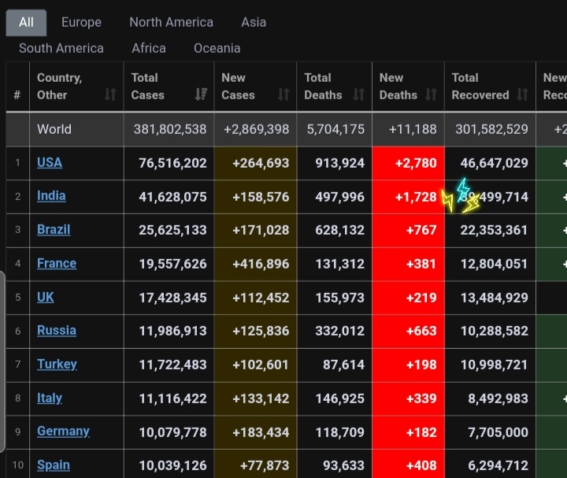Click World total cases 381,802,538
This screenshot has height=478, width=567.
click(x=170, y=129)
